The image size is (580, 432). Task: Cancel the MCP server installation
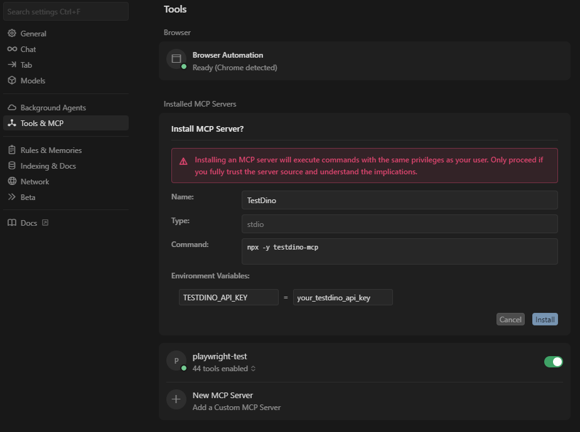pos(510,319)
